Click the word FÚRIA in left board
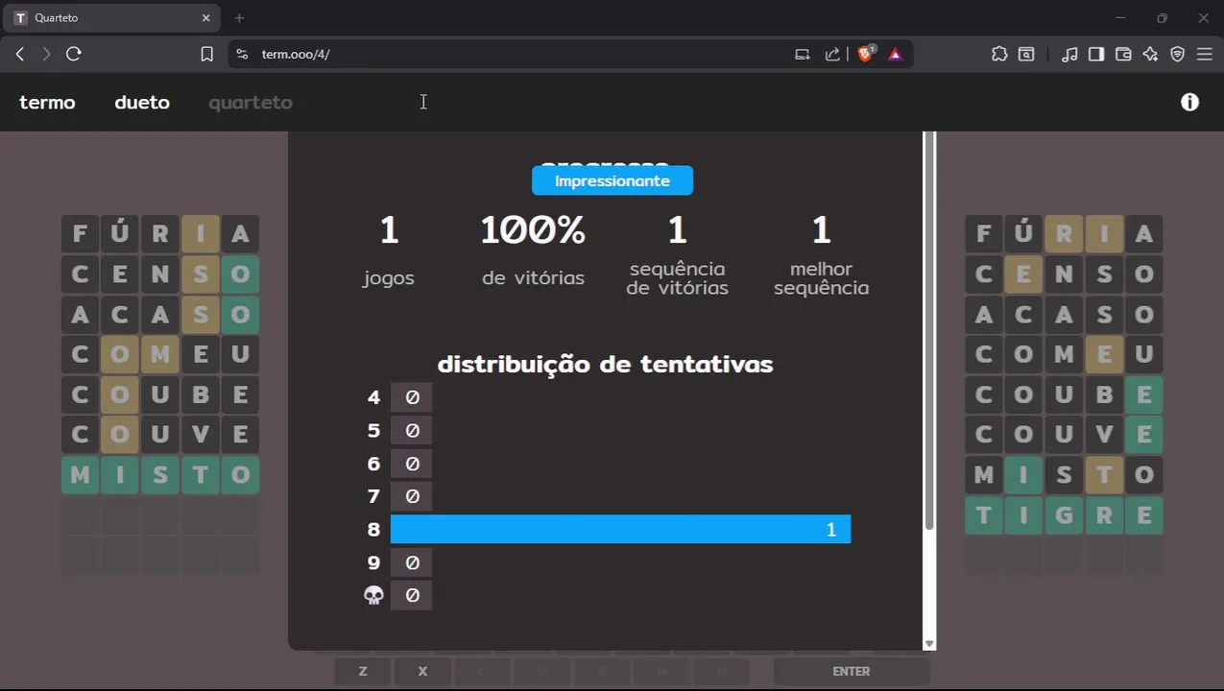 tap(160, 233)
